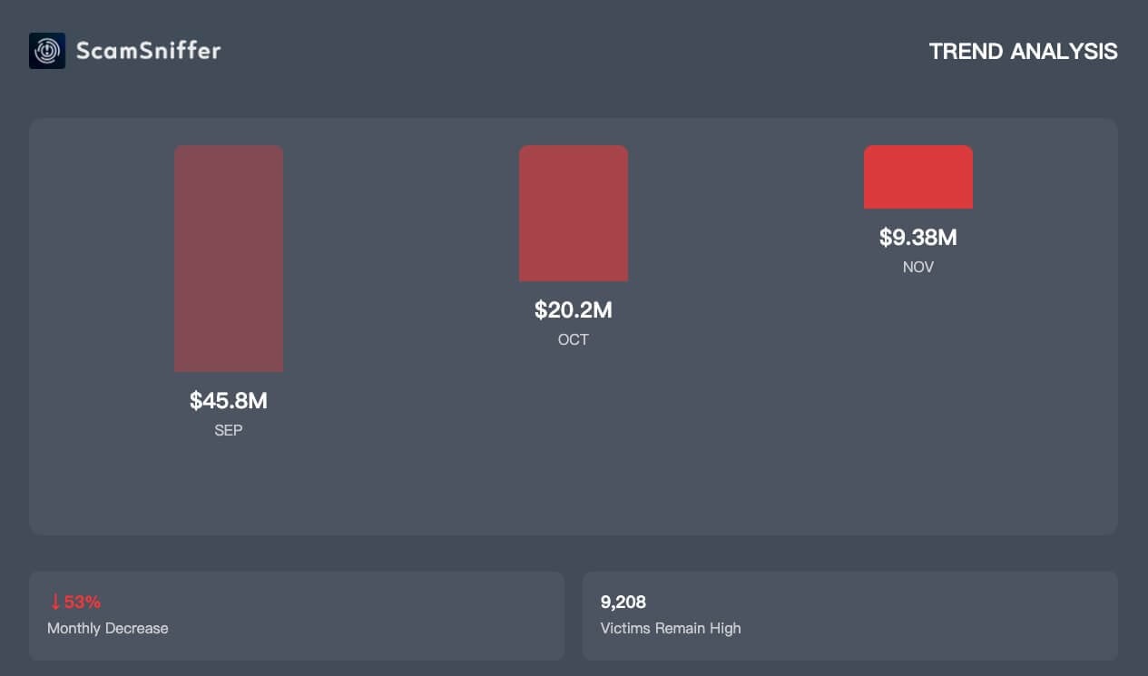The height and width of the screenshot is (676, 1148).
Task: Click the red down arrow icon
Action: click(x=55, y=602)
